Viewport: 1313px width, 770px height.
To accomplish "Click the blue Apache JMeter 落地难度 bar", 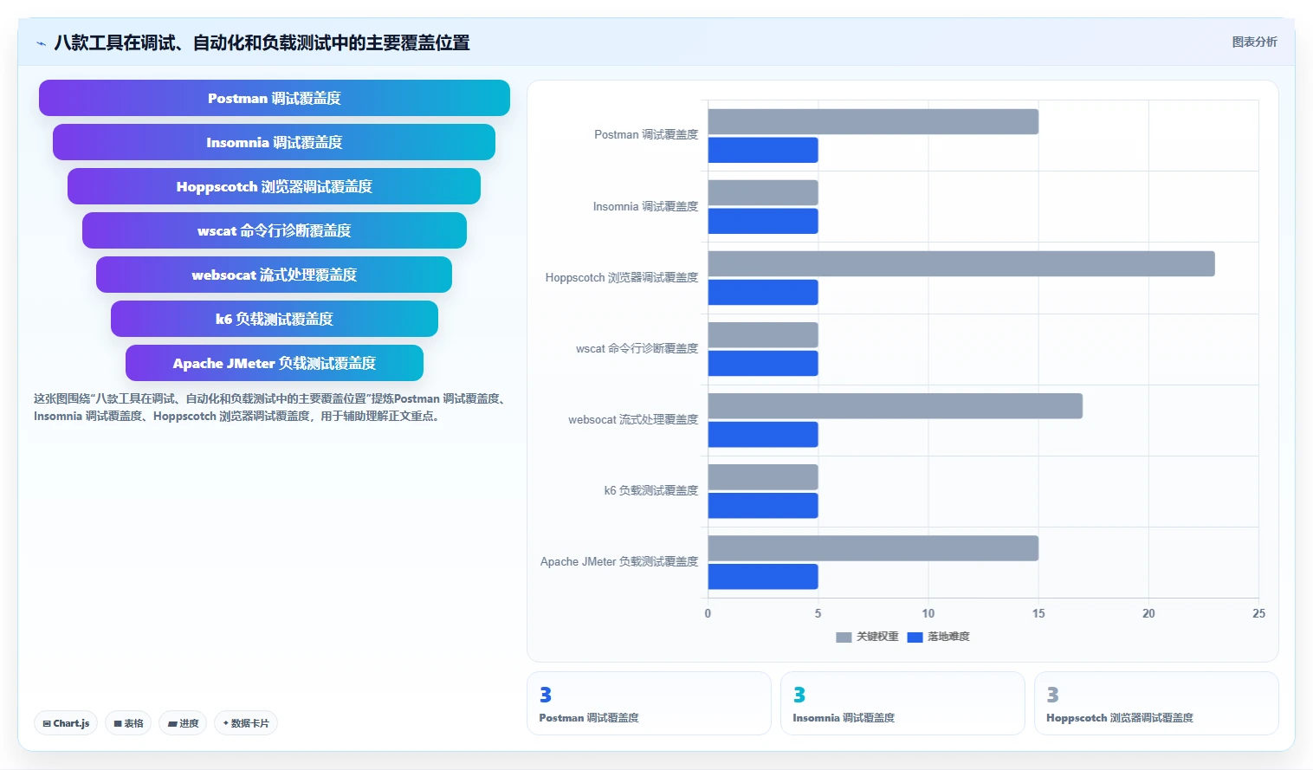I will click(763, 576).
